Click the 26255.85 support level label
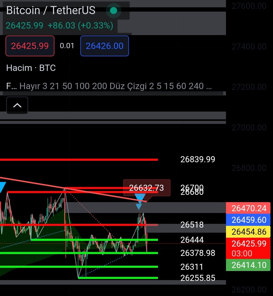Image resolution: width=273 pixels, height=296 pixels. [198, 278]
